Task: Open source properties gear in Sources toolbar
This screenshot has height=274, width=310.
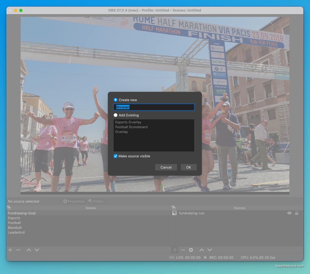Action: (x=191, y=250)
